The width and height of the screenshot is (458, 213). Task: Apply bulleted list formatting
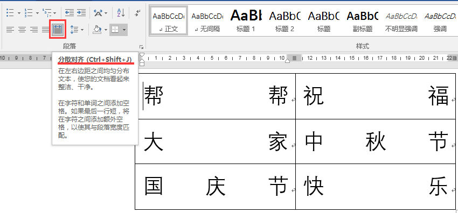pyautogui.click(x=10, y=12)
